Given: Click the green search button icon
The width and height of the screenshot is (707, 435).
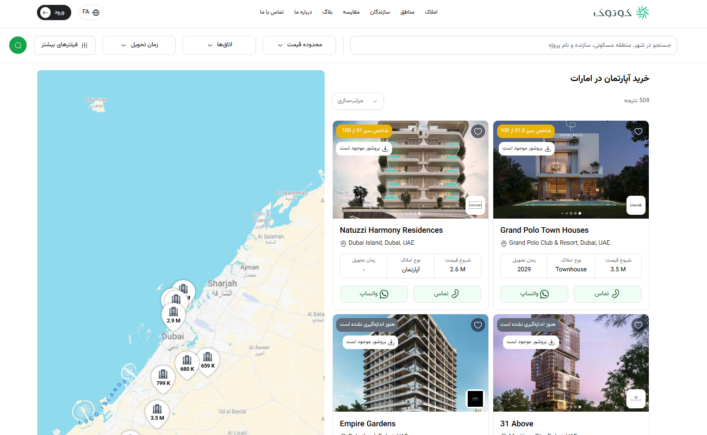Looking at the screenshot, I should (18, 45).
